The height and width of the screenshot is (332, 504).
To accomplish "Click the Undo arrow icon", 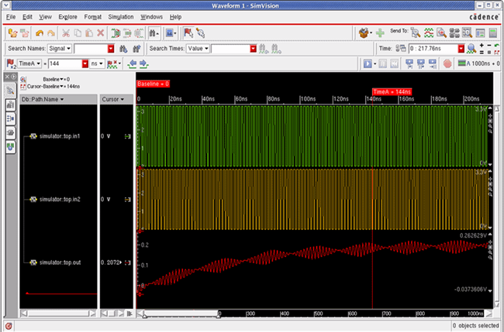I will 38,33.
